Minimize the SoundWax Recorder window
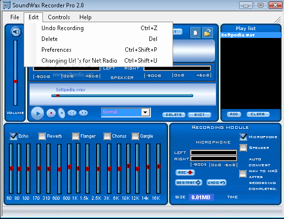Viewport: 284px width, 219px height. pos(246,5)
